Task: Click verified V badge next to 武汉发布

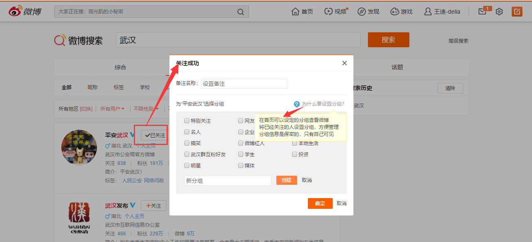Action: click(x=133, y=205)
